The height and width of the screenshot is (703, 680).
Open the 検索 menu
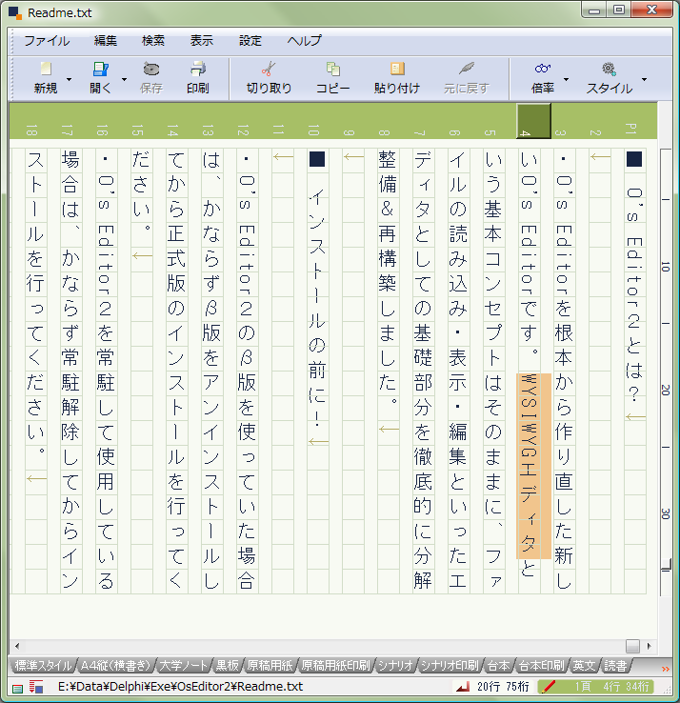tap(153, 41)
